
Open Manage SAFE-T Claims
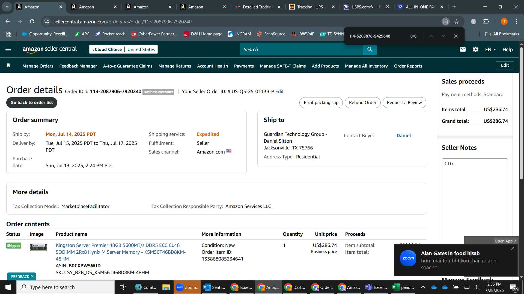pyautogui.click(x=283, y=66)
